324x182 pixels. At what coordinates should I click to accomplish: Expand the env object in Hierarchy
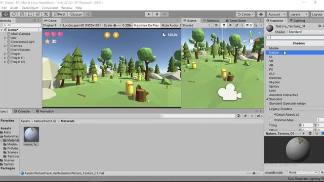point(5,38)
